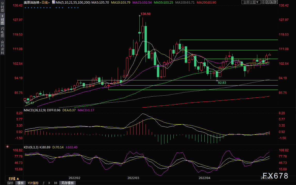The height and width of the screenshot is (185, 296).
Task: Open the 合约资料 side tab
Action: [3, 47]
